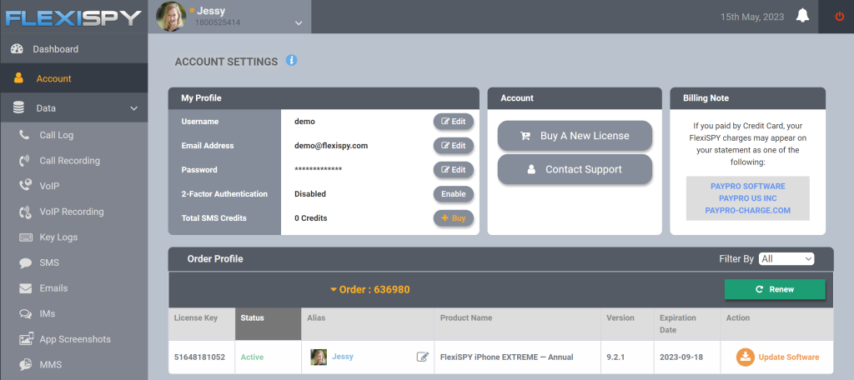Open the Dashboard menu item
Screen dimensions: 854x380
click(x=73, y=49)
